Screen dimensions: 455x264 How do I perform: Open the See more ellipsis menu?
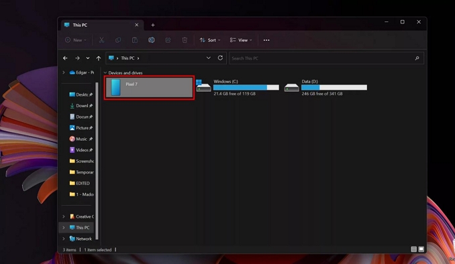pyautogui.click(x=266, y=40)
